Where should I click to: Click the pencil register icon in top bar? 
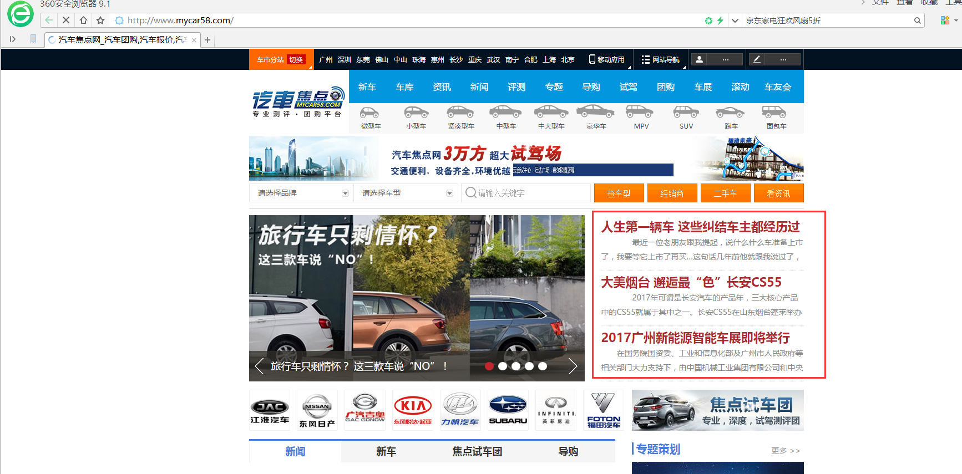coord(757,59)
